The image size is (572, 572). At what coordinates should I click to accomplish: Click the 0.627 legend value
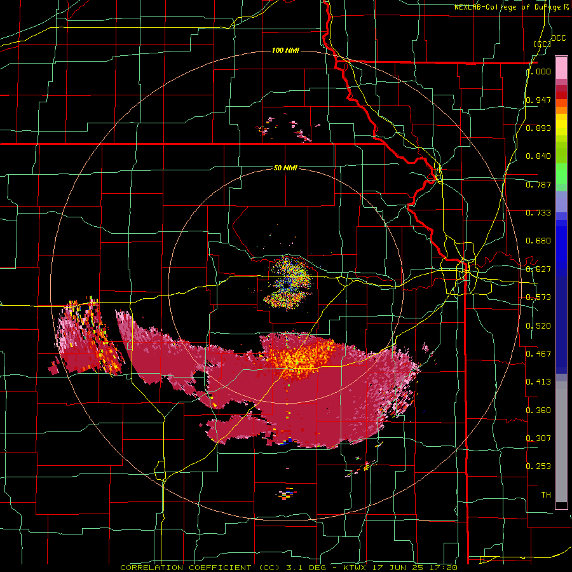538,269
